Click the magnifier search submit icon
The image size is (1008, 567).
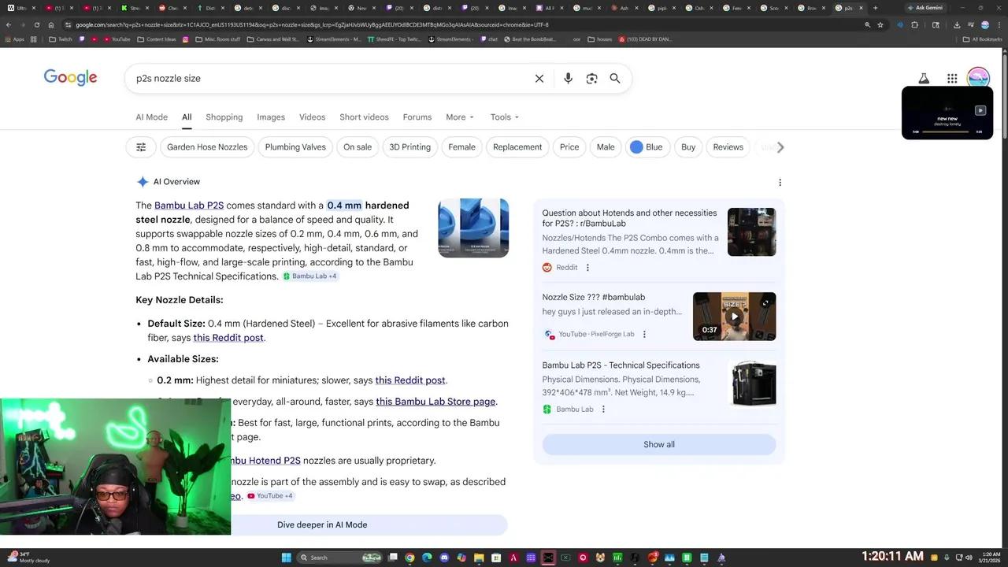click(615, 79)
